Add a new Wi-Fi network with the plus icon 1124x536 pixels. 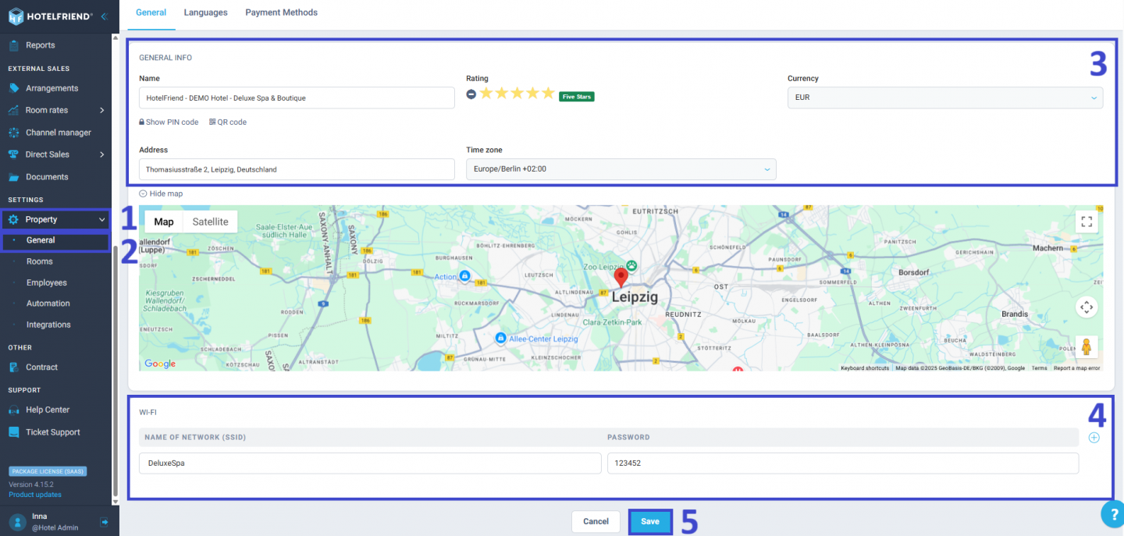pyautogui.click(x=1094, y=437)
